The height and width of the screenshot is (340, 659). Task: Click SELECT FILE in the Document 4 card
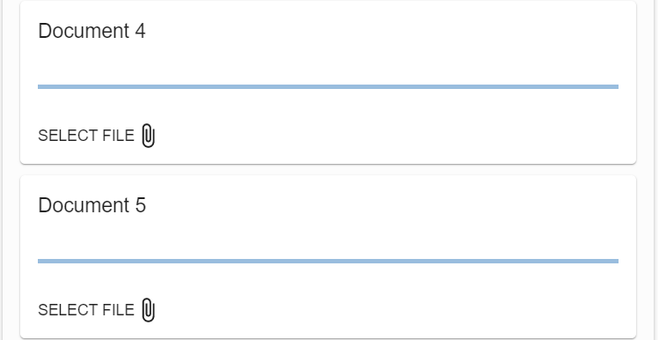(x=86, y=136)
